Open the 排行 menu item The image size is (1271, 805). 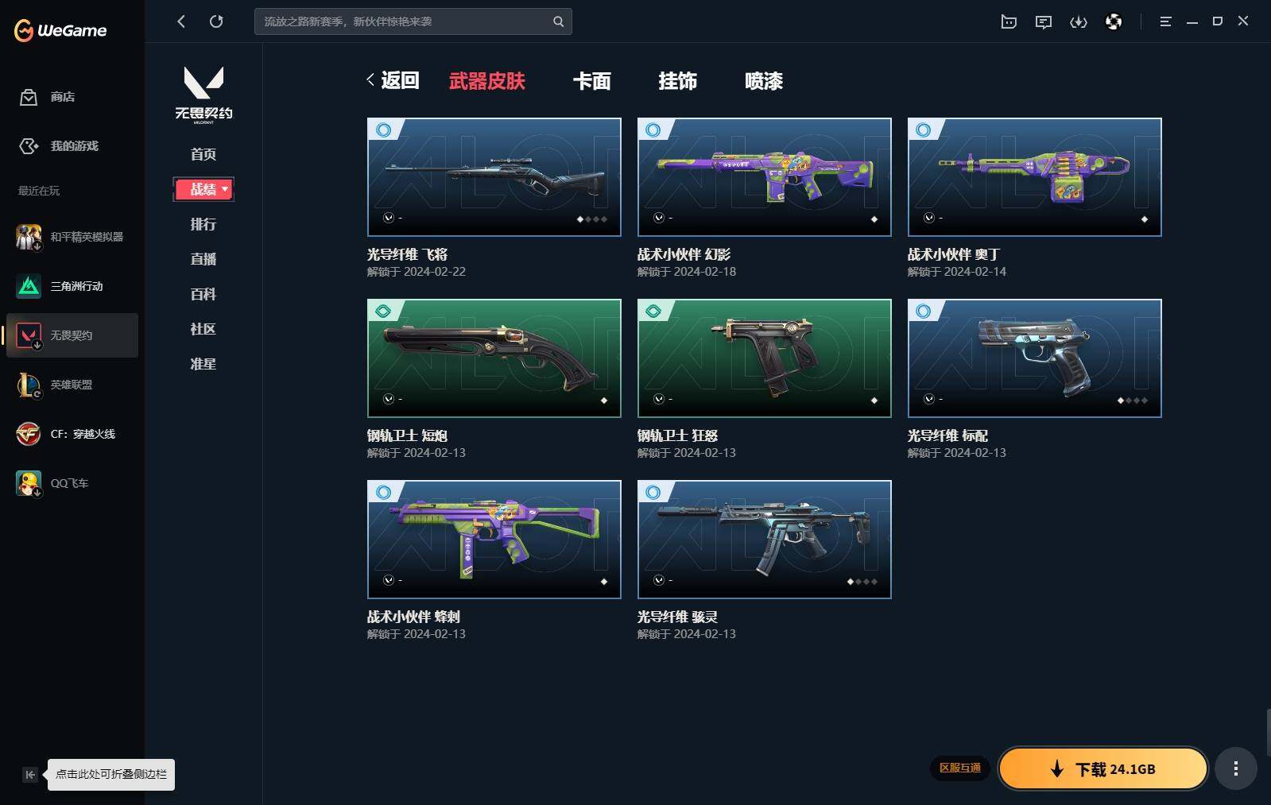pyautogui.click(x=203, y=224)
